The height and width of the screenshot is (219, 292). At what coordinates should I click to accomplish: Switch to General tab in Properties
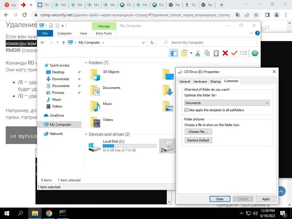pos(185,82)
